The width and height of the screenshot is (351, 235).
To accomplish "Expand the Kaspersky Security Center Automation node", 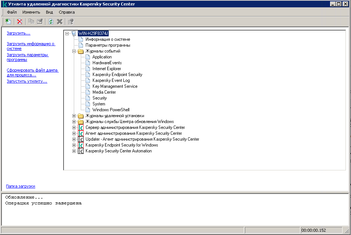I will tap(74, 151).
